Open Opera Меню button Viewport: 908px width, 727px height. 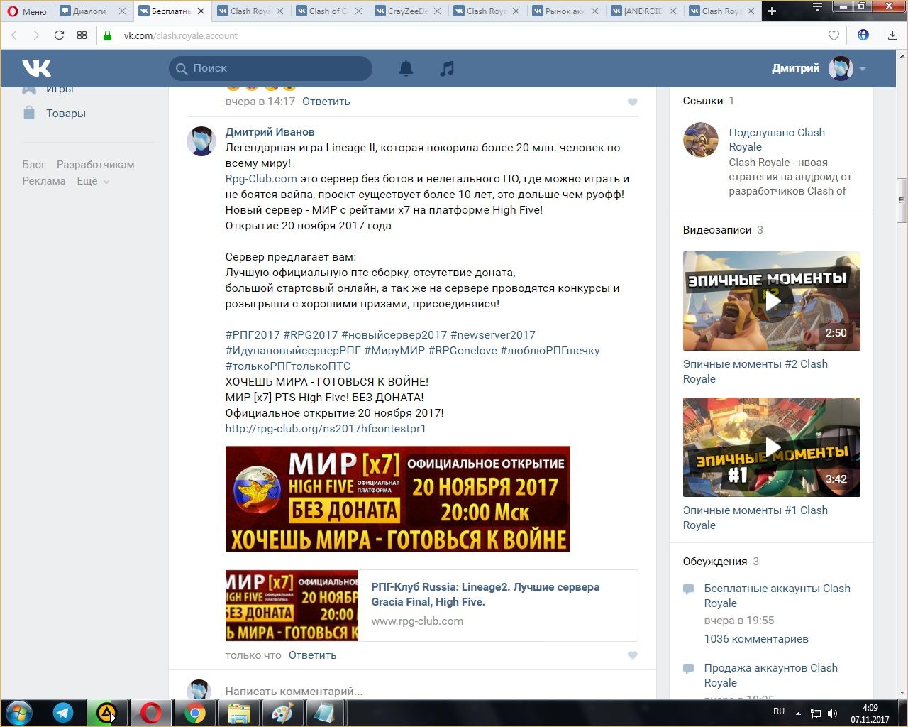point(26,11)
